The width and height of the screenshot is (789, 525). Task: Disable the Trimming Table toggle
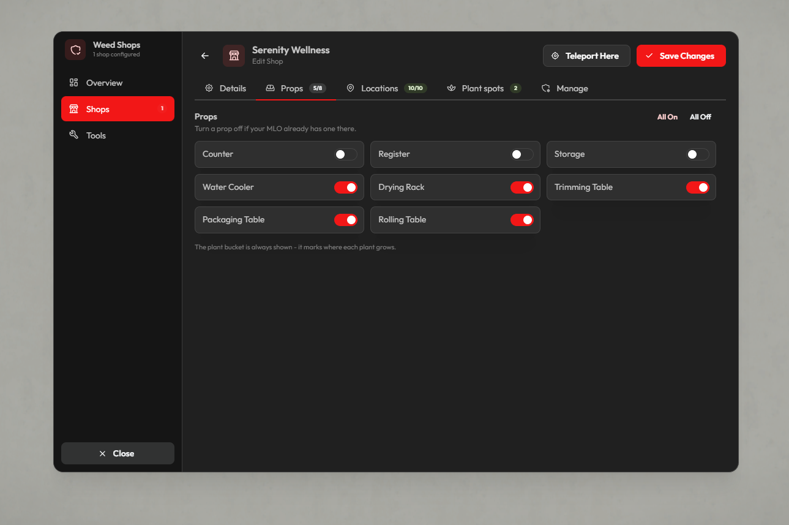point(698,187)
